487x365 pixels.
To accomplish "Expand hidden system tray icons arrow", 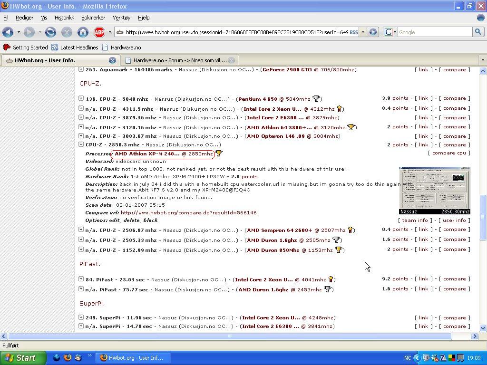I will pyautogui.click(x=417, y=358).
